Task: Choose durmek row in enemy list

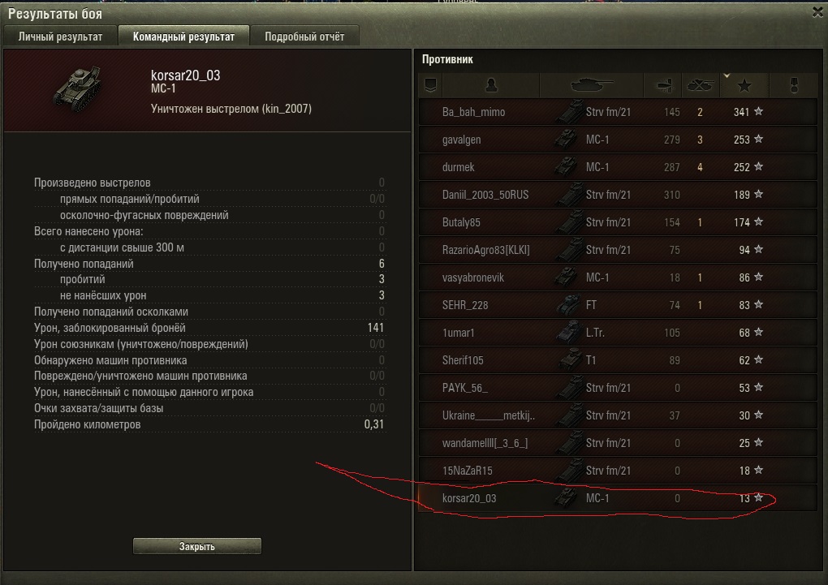Action: point(618,167)
